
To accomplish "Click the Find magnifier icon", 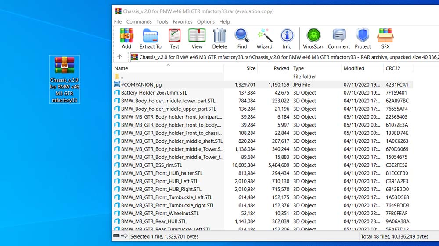I will (242, 39).
